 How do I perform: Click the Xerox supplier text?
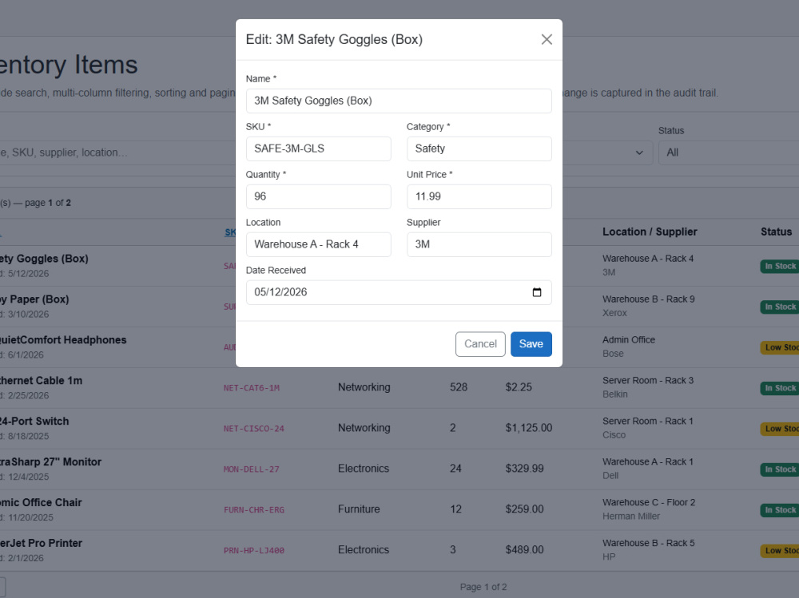click(614, 313)
